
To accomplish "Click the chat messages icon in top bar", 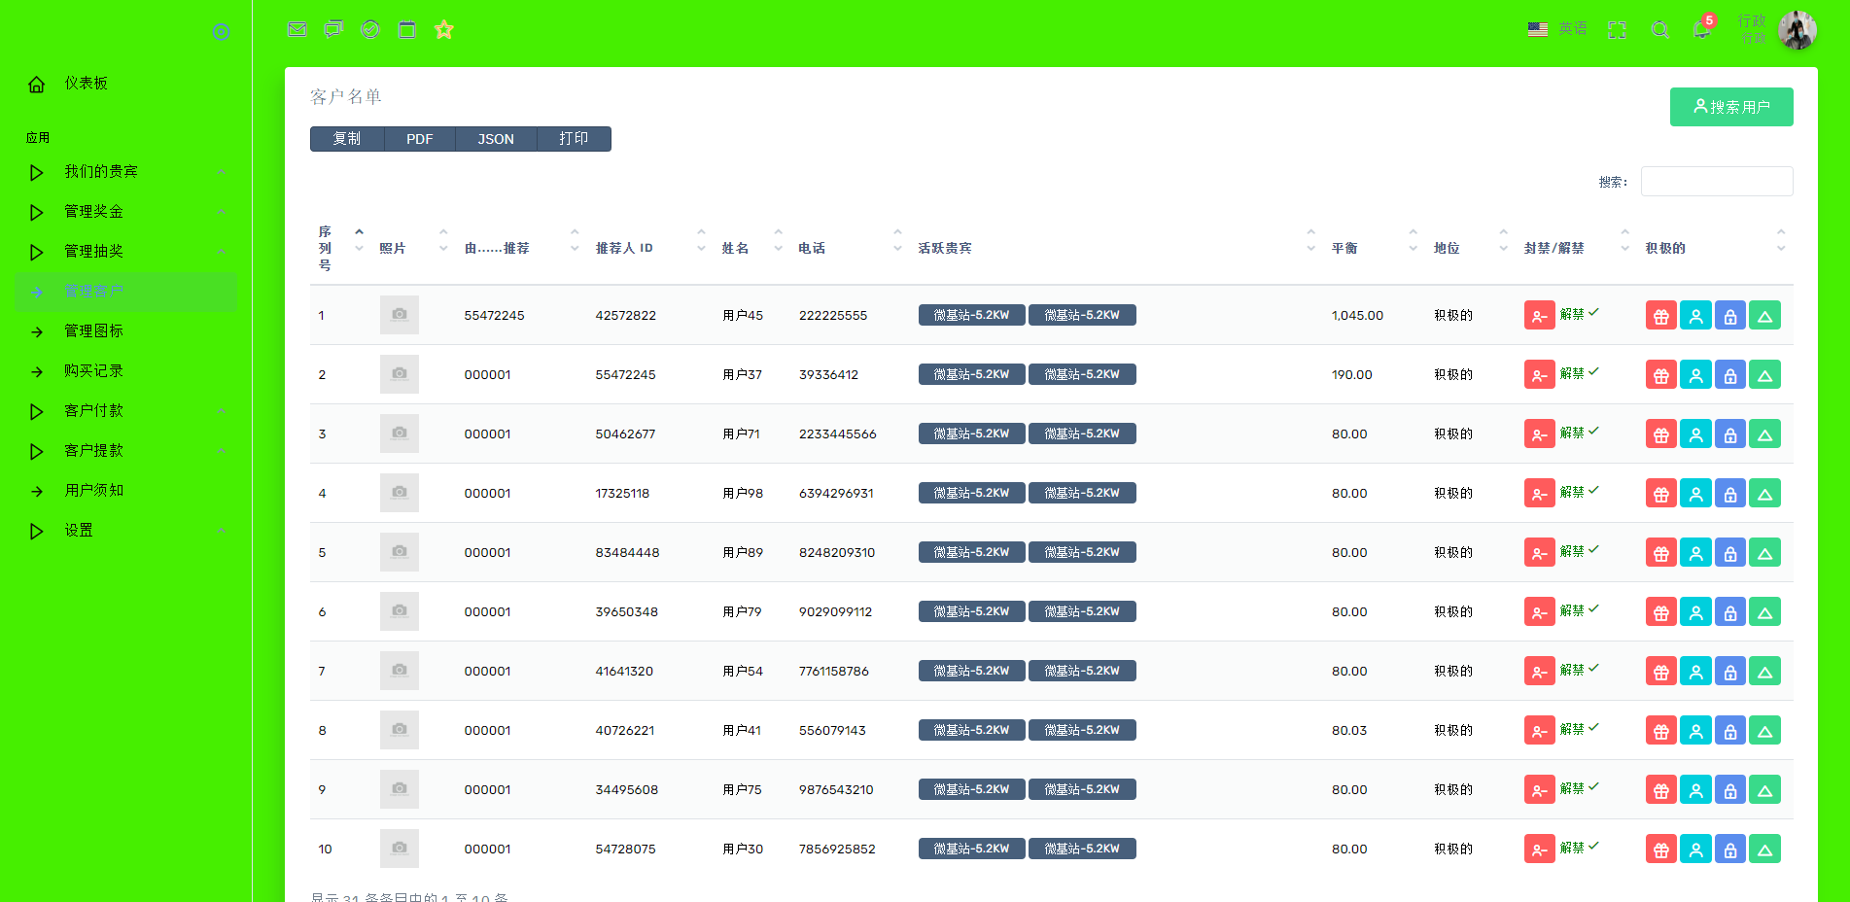I will (333, 29).
